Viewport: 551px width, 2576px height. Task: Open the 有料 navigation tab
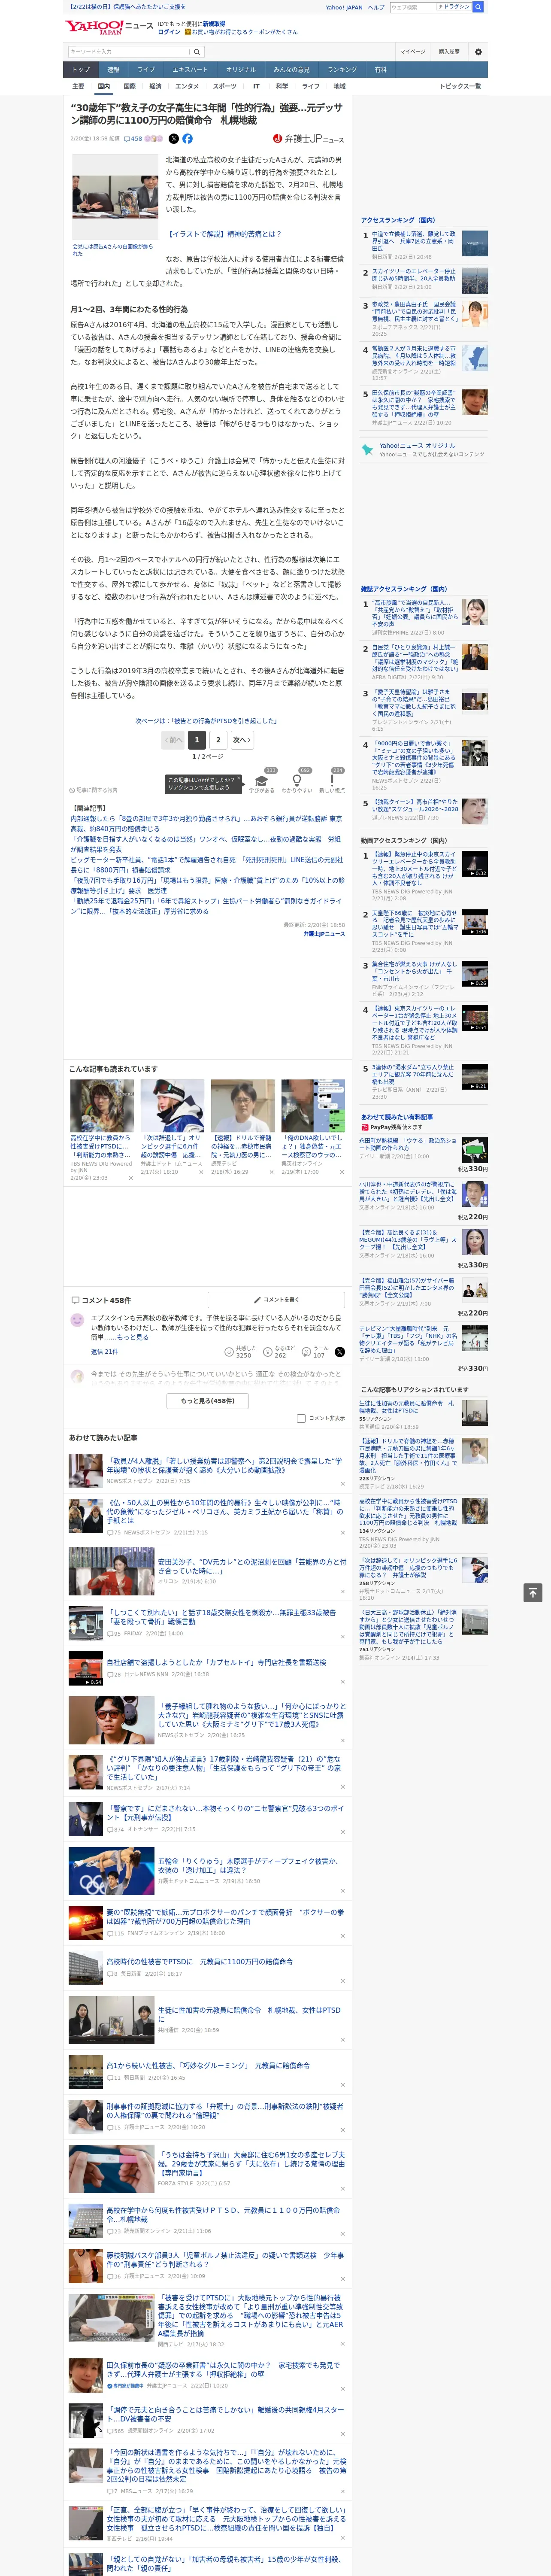[380, 70]
